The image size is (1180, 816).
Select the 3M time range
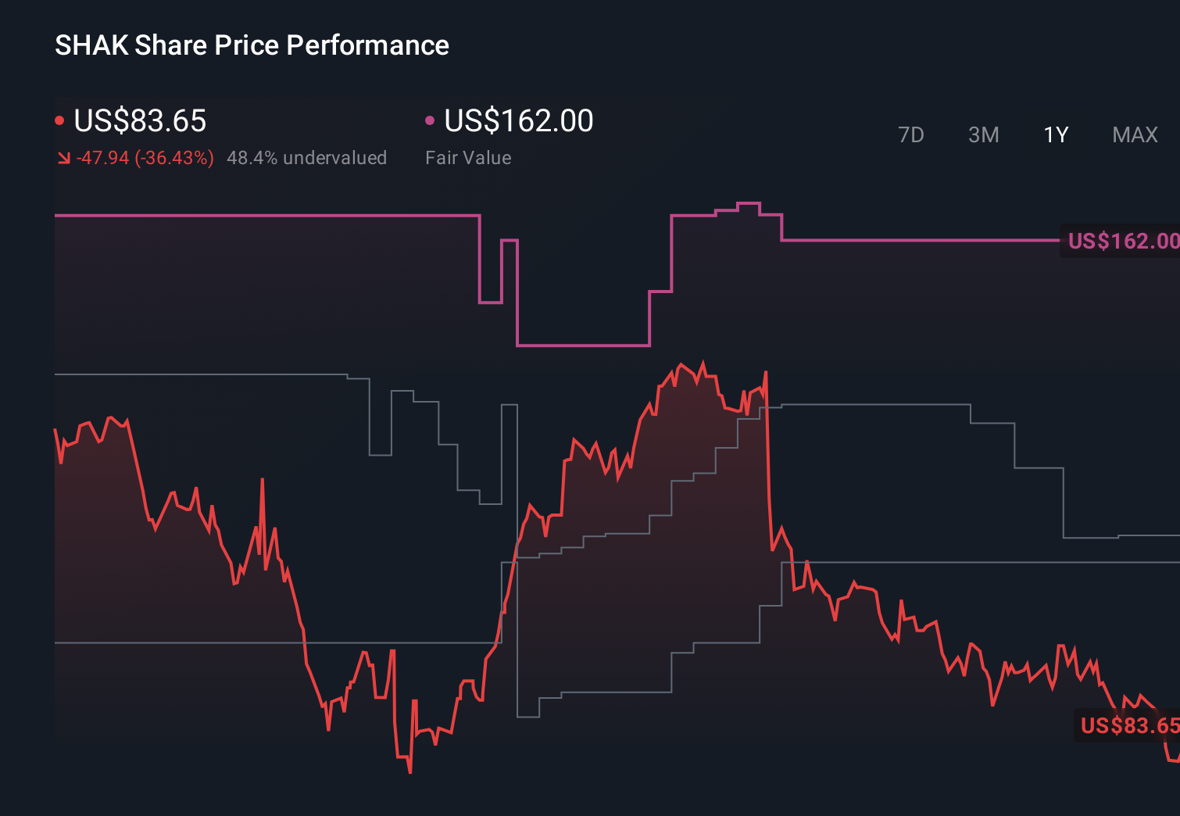pos(982,134)
